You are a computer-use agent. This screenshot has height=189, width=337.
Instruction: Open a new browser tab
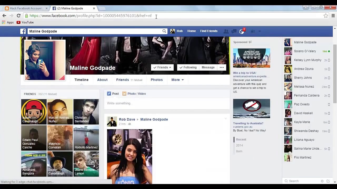102,8
